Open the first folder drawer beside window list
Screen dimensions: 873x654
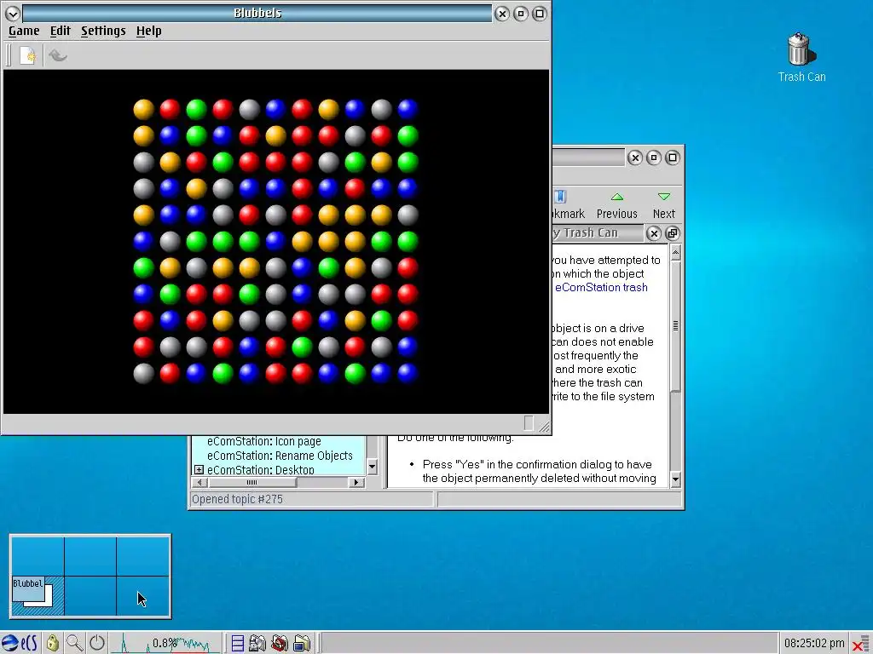pos(257,644)
